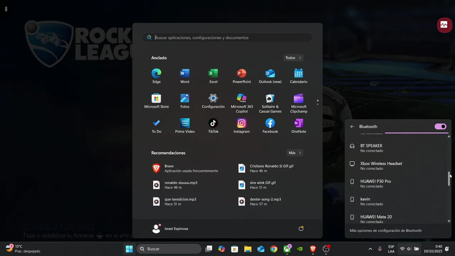Open Más opciones de configuración de Bluetooth

tap(386, 230)
